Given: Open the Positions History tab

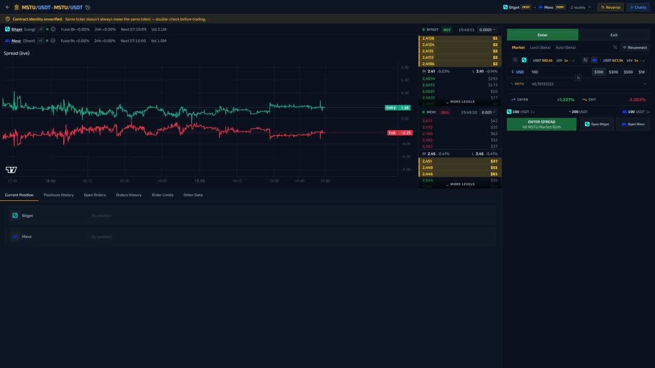Looking at the screenshot, I should point(58,195).
